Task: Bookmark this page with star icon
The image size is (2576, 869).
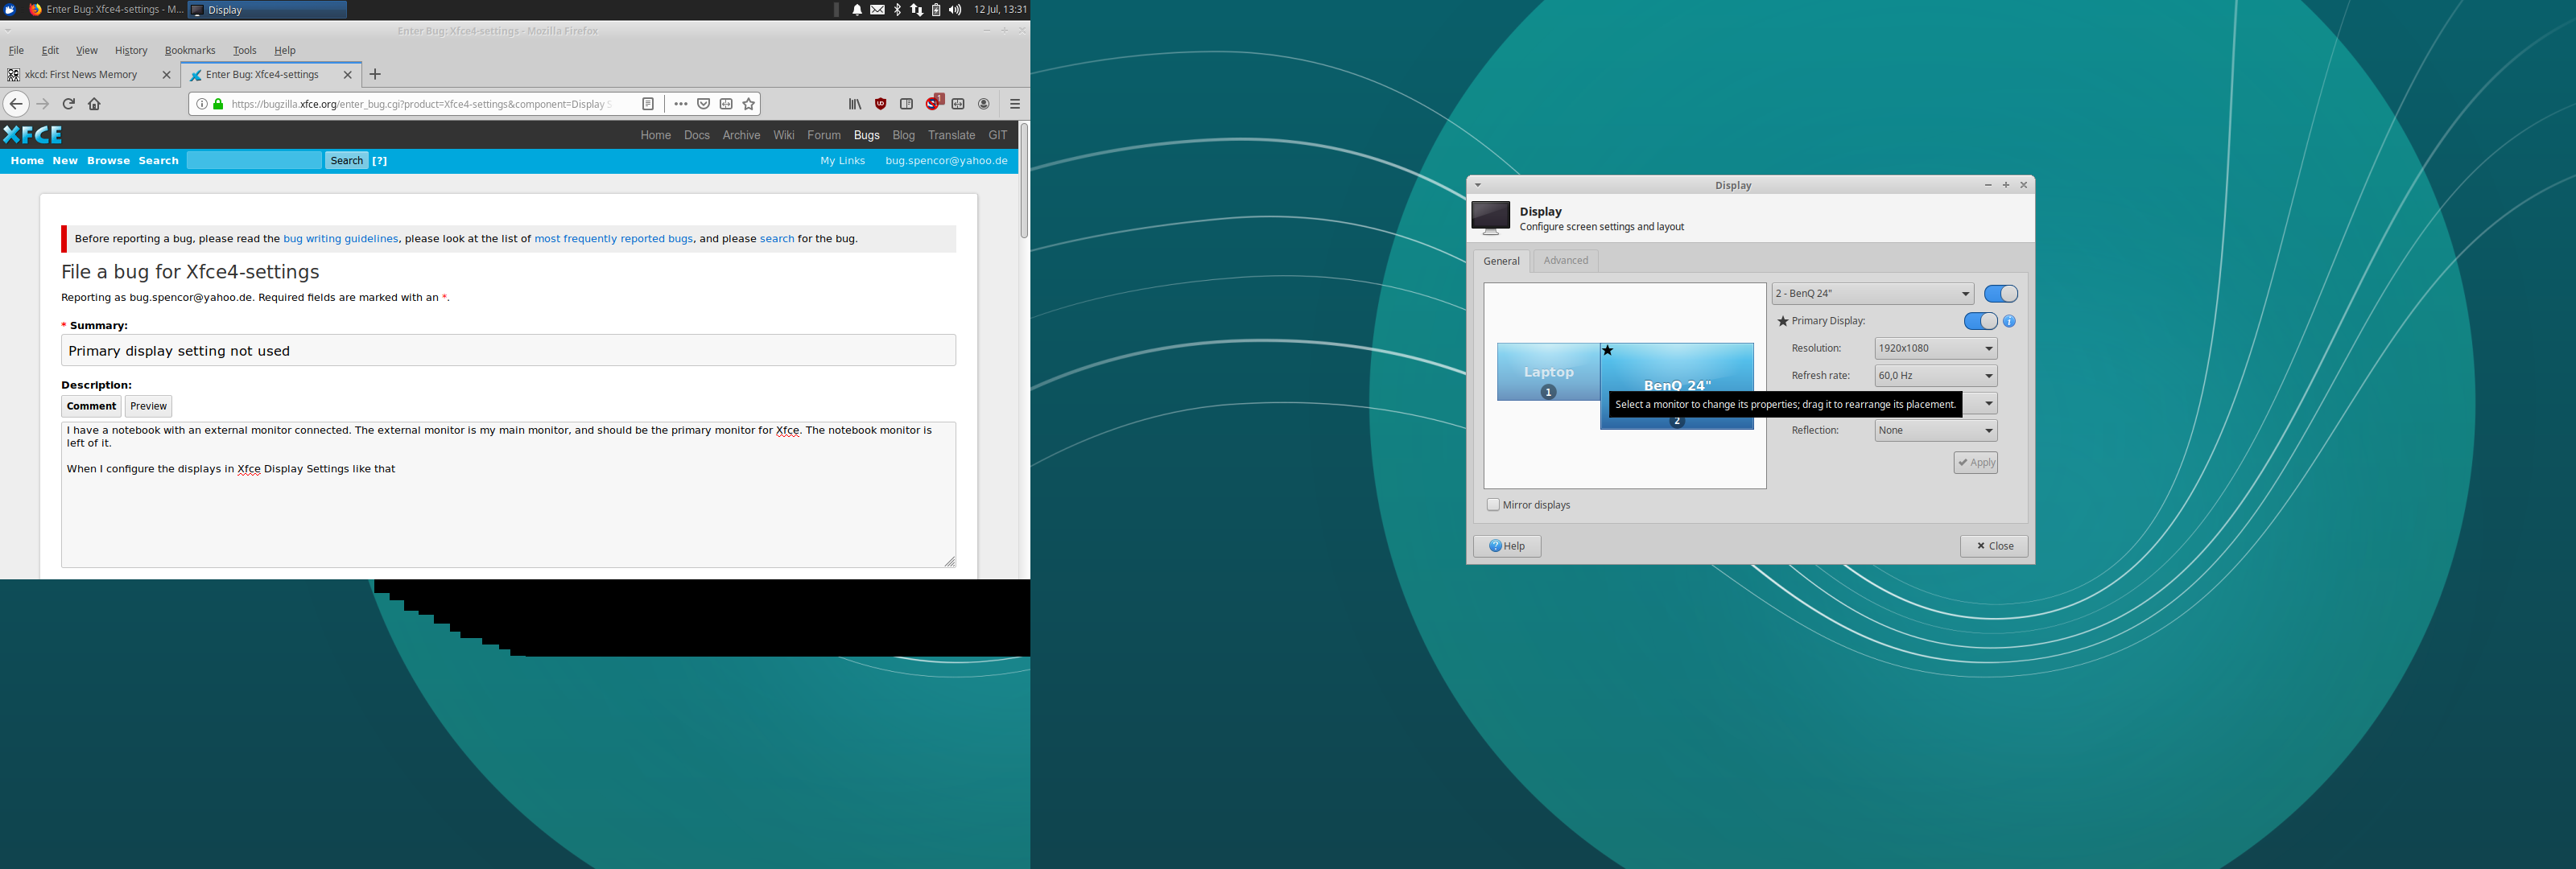Action: point(748,104)
